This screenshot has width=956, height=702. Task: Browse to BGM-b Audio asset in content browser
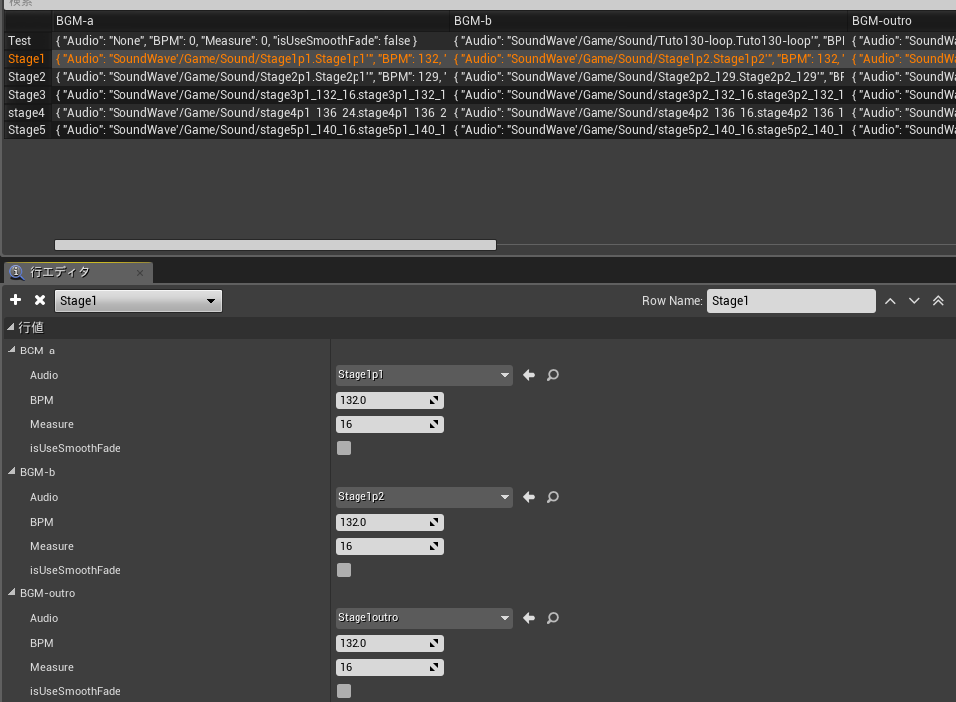553,497
